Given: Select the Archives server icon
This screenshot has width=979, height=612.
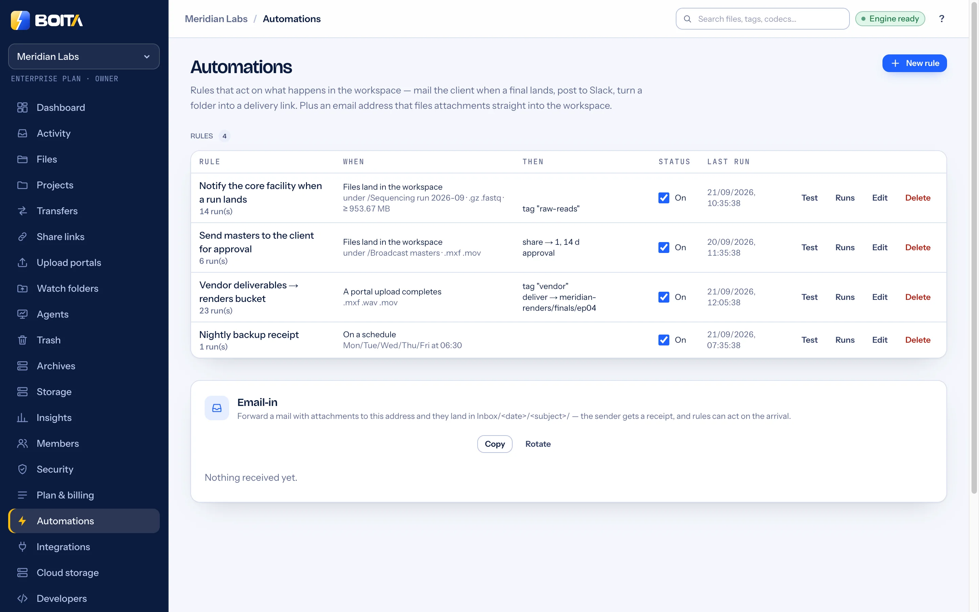Looking at the screenshot, I should (22, 366).
